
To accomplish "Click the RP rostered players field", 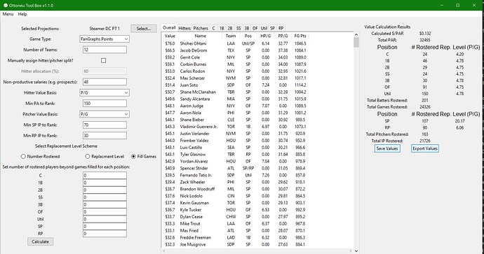I will (x=105, y=234).
